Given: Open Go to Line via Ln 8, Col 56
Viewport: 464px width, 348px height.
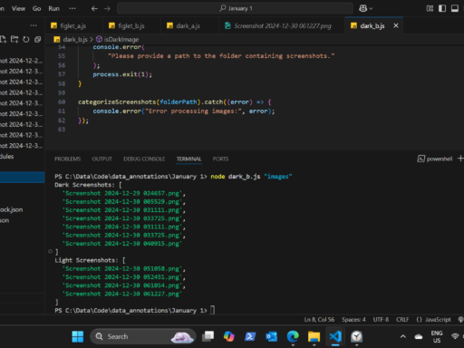Looking at the screenshot, I should 319,320.
